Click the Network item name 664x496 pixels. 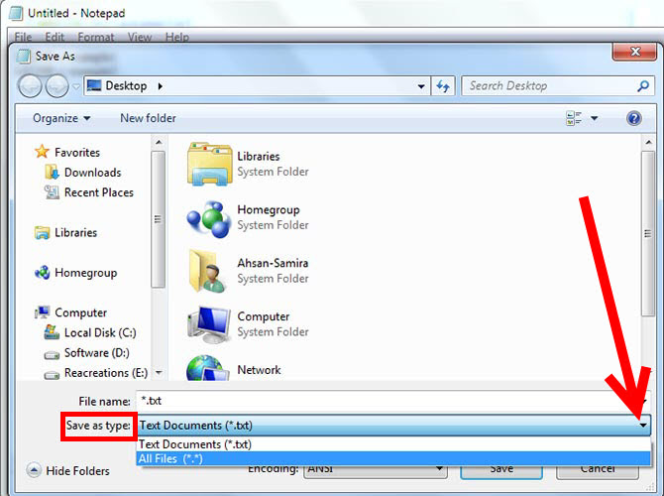259,370
